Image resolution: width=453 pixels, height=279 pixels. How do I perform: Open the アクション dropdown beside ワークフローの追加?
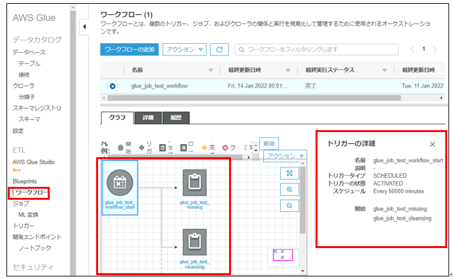pyautogui.click(x=185, y=50)
